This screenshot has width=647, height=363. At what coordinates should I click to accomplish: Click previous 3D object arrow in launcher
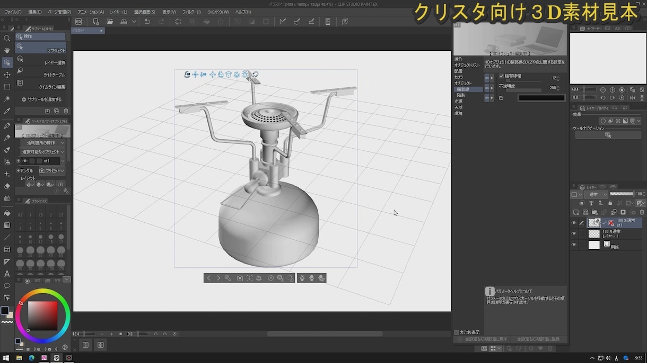point(208,278)
